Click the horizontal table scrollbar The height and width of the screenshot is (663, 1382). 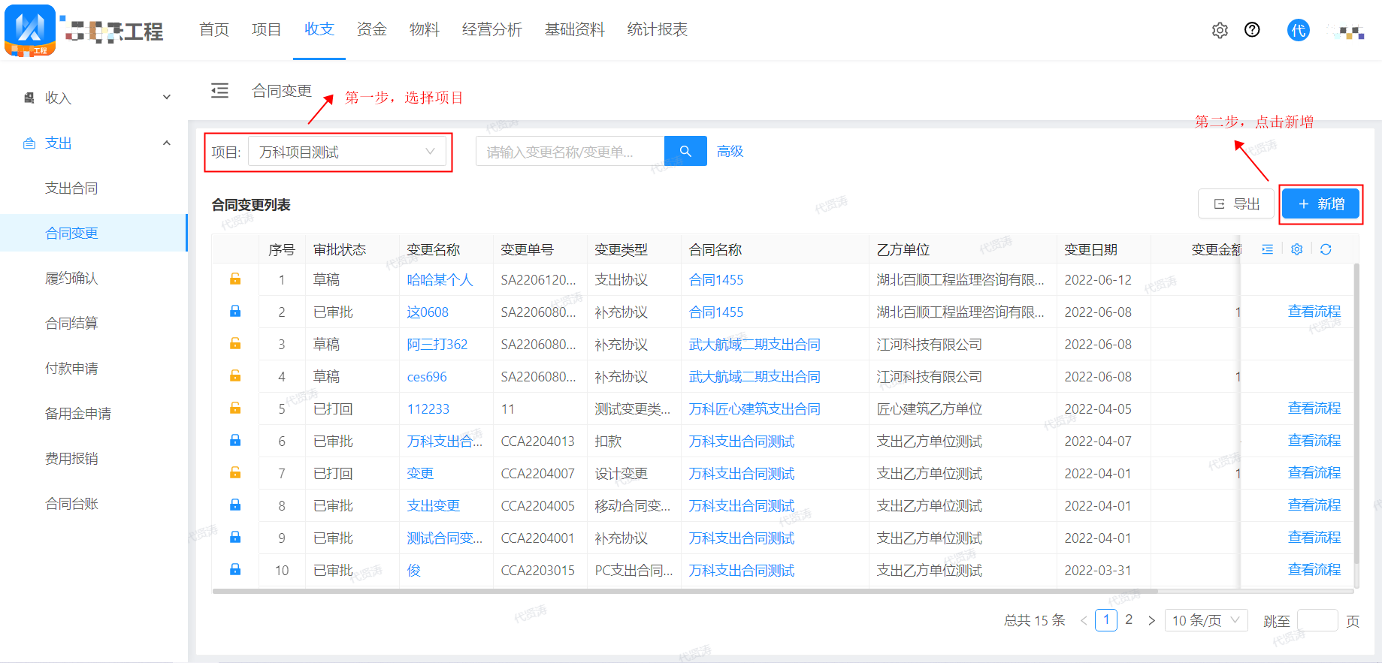[x=684, y=591]
